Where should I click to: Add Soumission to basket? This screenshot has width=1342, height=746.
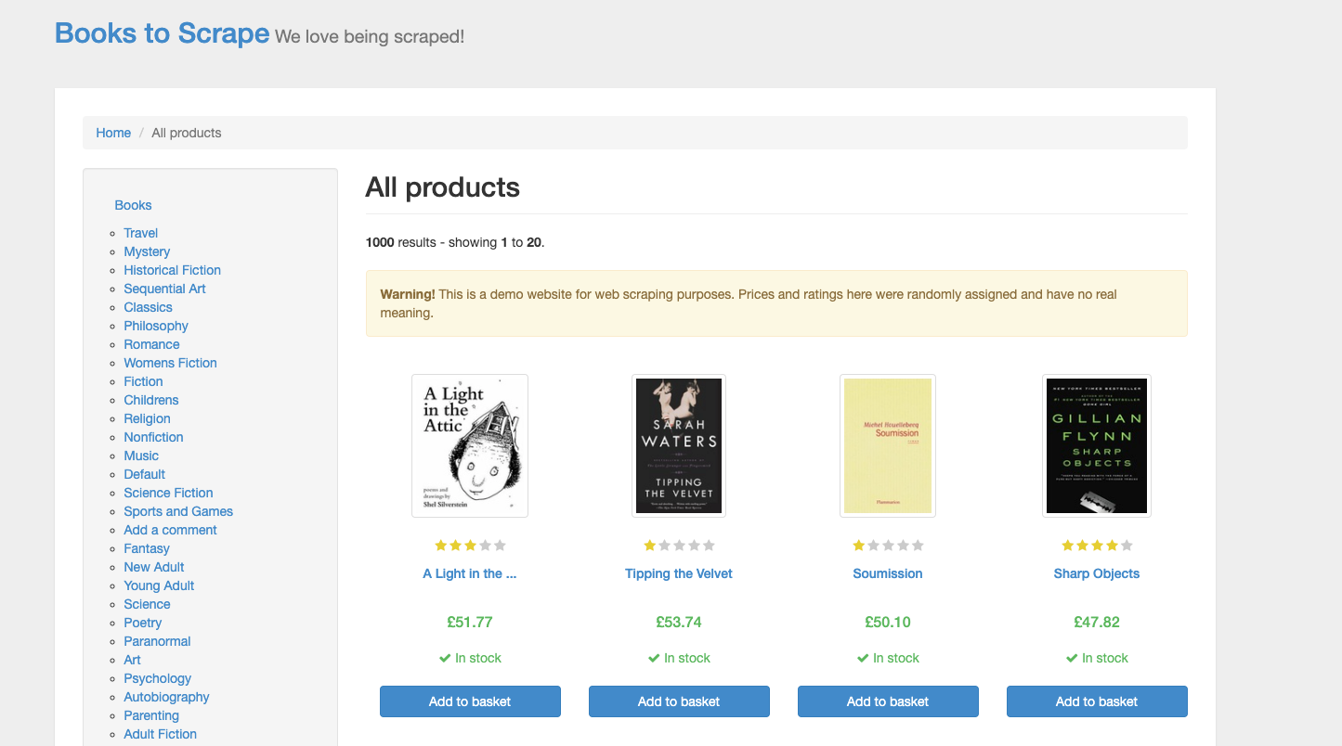pyautogui.click(x=888, y=701)
